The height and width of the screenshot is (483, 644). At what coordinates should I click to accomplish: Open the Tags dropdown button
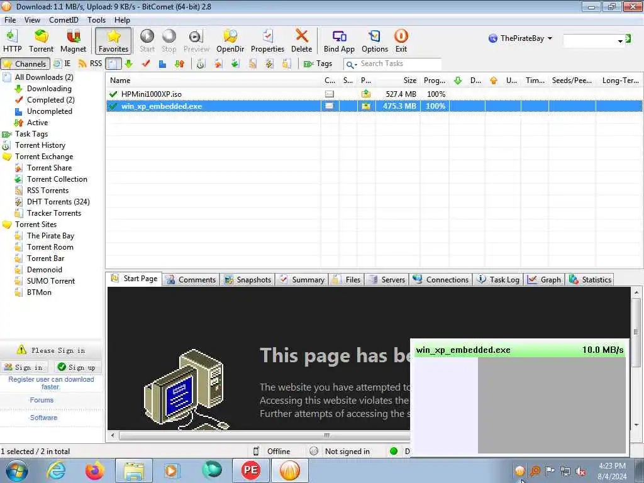tap(318, 64)
